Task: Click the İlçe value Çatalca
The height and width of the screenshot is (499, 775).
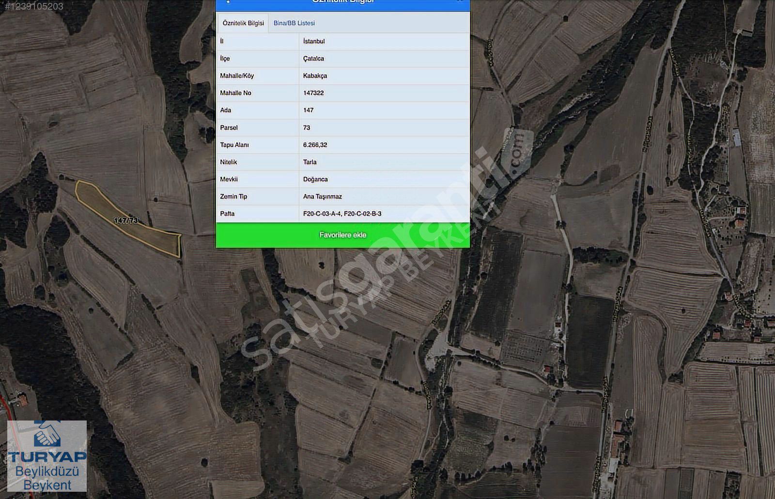Action: coord(313,59)
